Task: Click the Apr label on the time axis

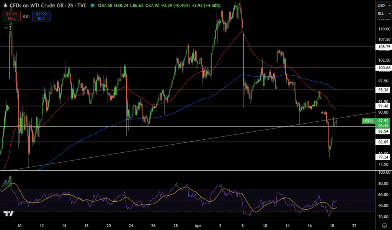Action: [198, 225]
